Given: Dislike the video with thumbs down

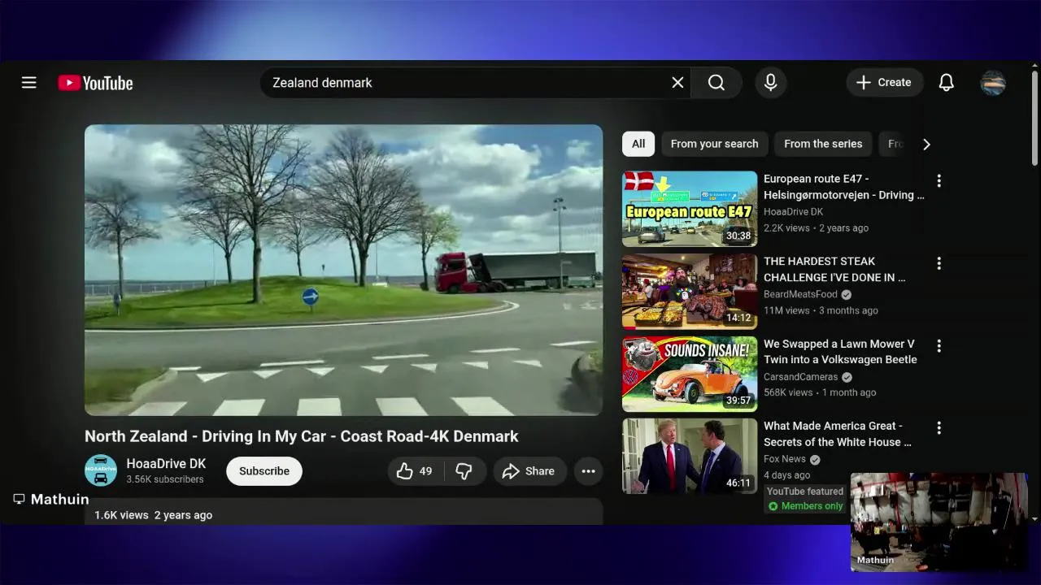Looking at the screenshot, I should (464, 471).
